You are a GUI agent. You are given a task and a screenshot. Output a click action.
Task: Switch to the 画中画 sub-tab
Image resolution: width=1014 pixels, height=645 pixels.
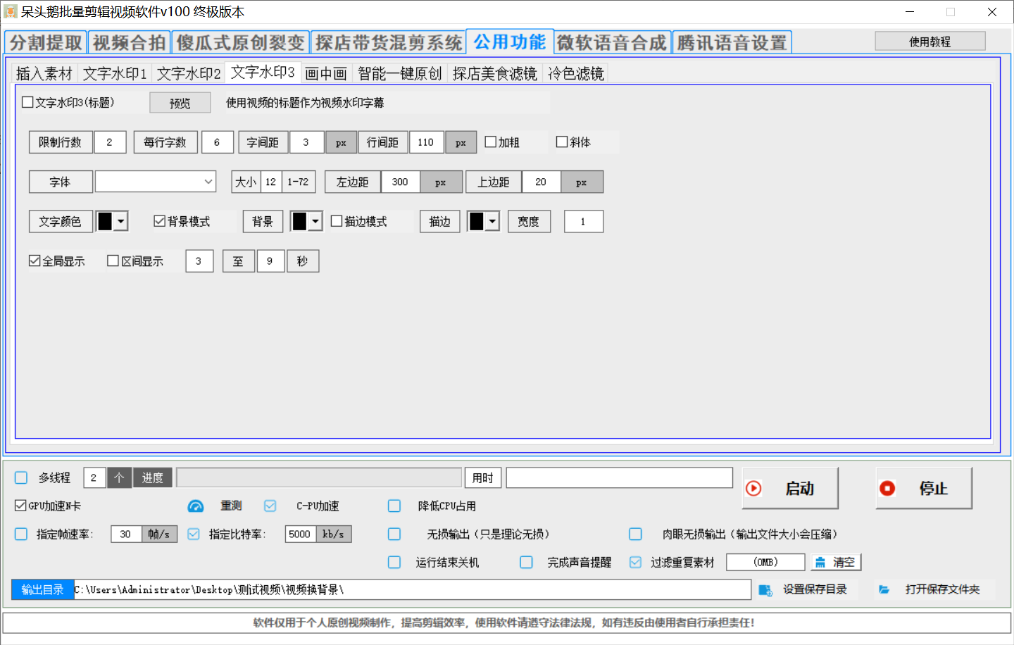pos(326,73)
